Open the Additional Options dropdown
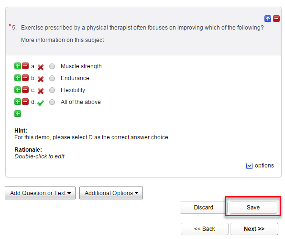The height and width of the screenshot is (239, 285). 111,193
